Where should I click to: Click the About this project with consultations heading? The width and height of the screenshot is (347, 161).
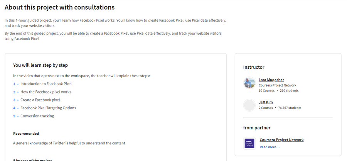pyautogui.click(x=59, y=7)
